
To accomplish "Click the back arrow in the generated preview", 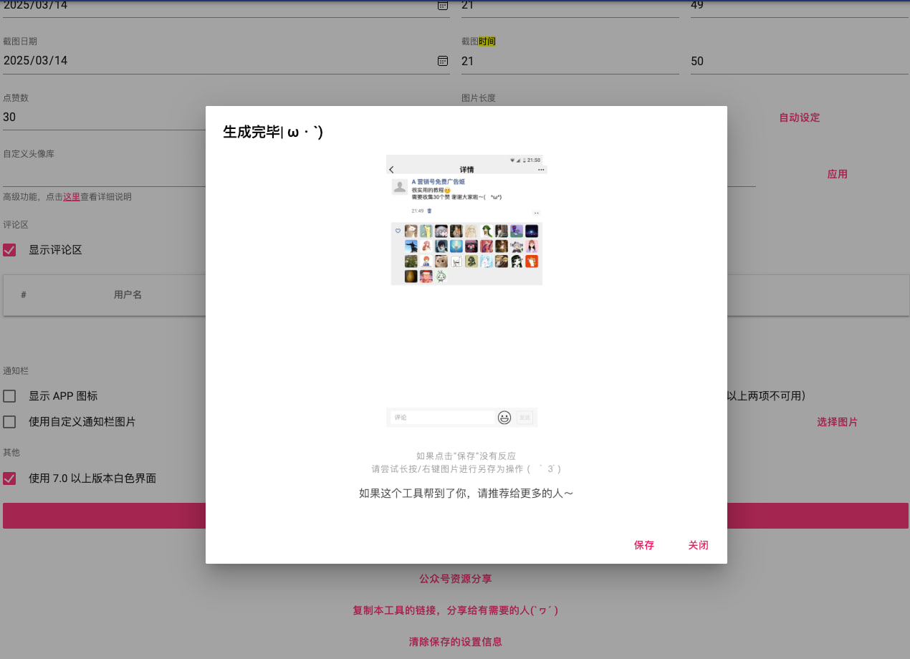I will (x=391, y=170).
